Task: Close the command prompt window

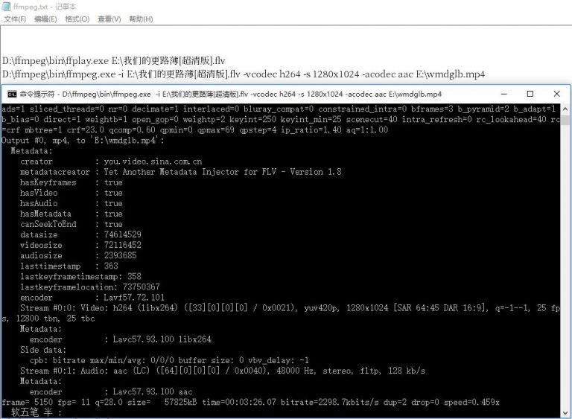Action: pyautogui.click(x=556, y=94)
